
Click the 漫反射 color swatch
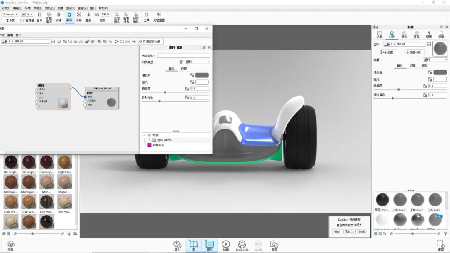440,72
